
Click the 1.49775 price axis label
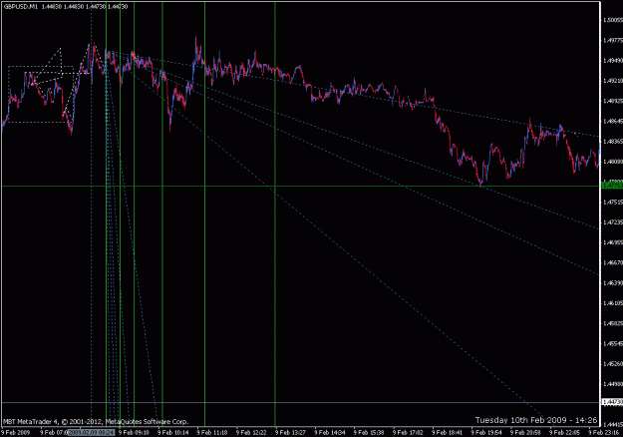tap(613, 40)
